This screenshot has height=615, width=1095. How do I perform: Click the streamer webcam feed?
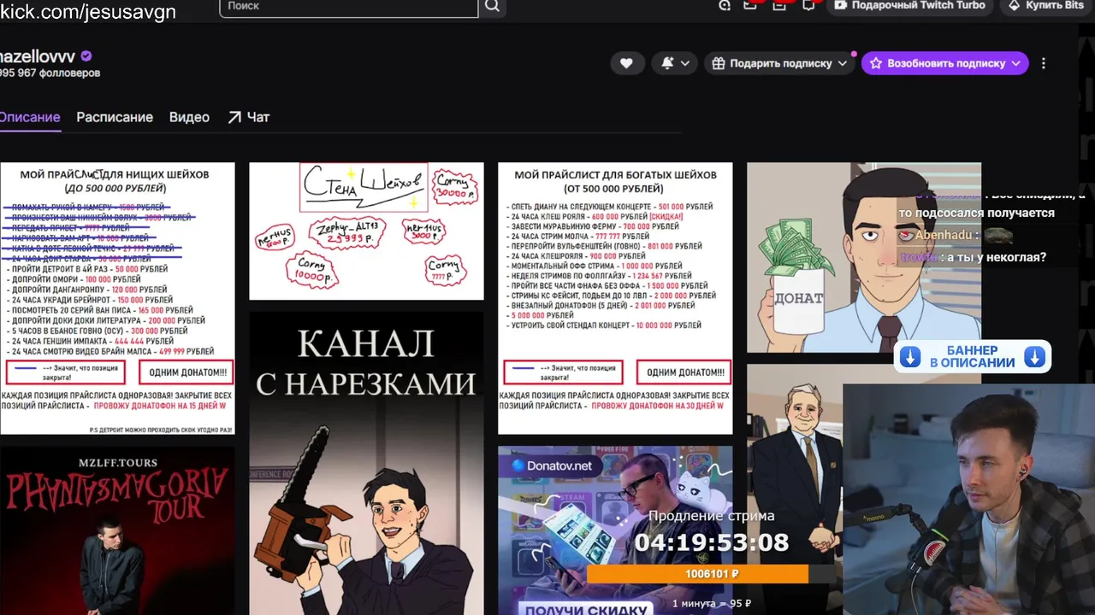pos(968,499)
